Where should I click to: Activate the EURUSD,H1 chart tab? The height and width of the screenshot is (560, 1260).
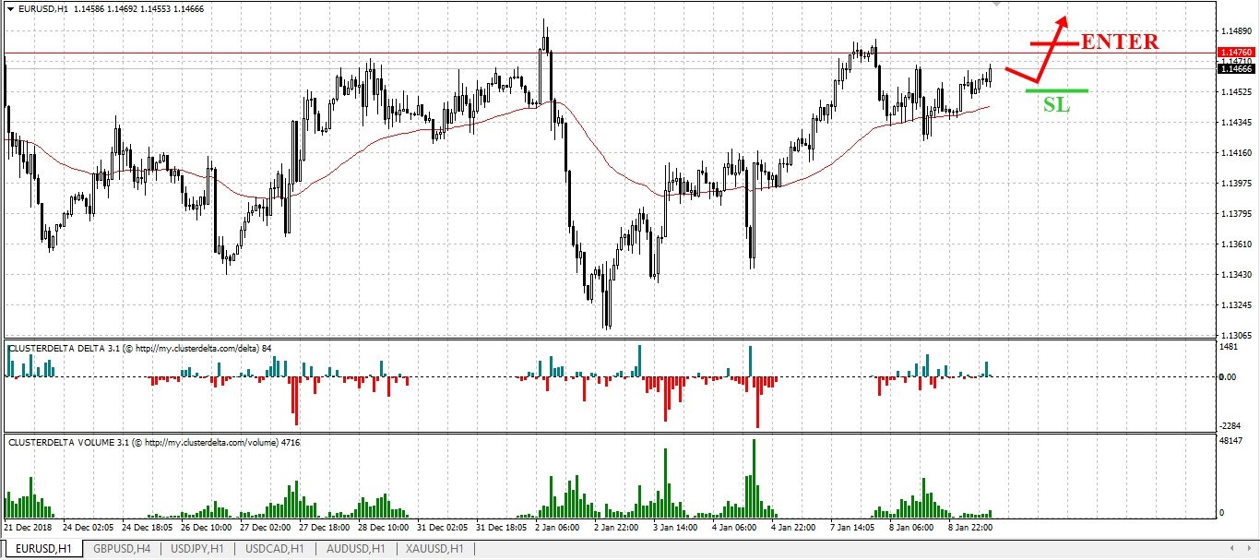coord(42,549)
